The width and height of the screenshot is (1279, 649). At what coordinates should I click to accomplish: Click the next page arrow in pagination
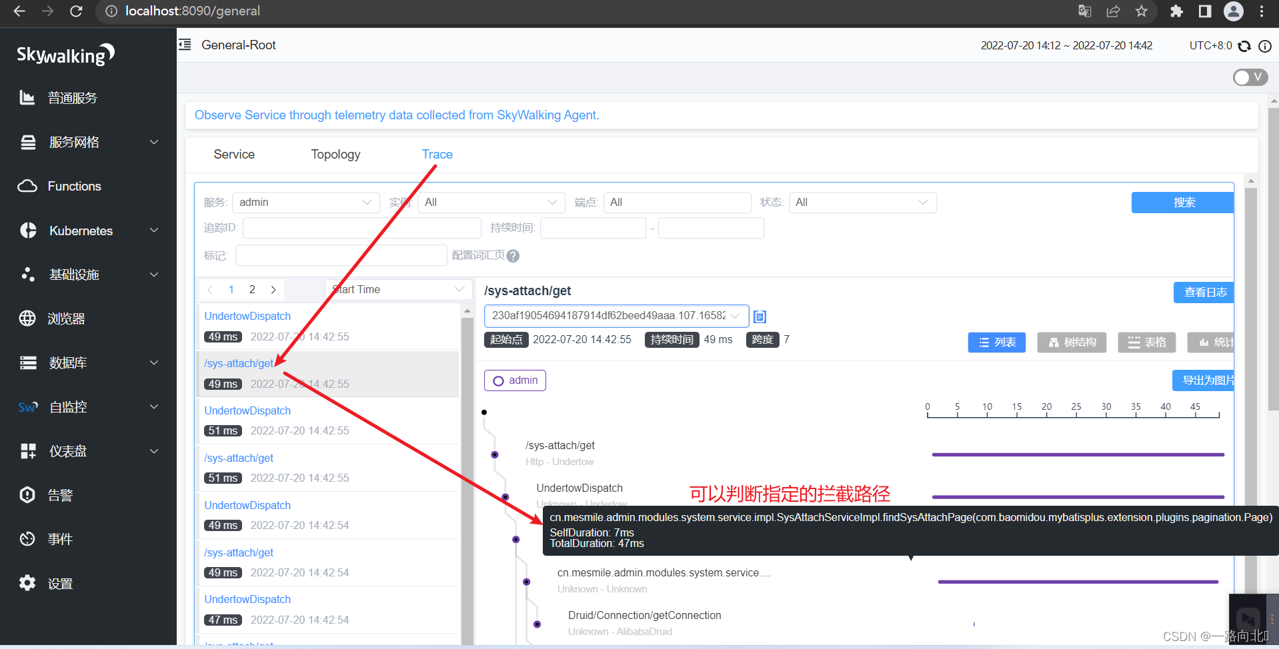coord(273,290)
